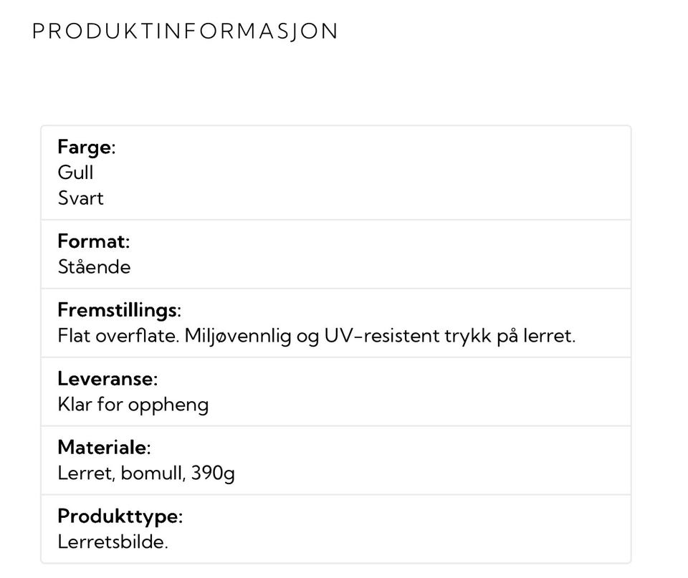Click the 'Lerretsbilde.' product type value
Screen dimensions: 688x578
pyautogui.click(x=113, y=542)
